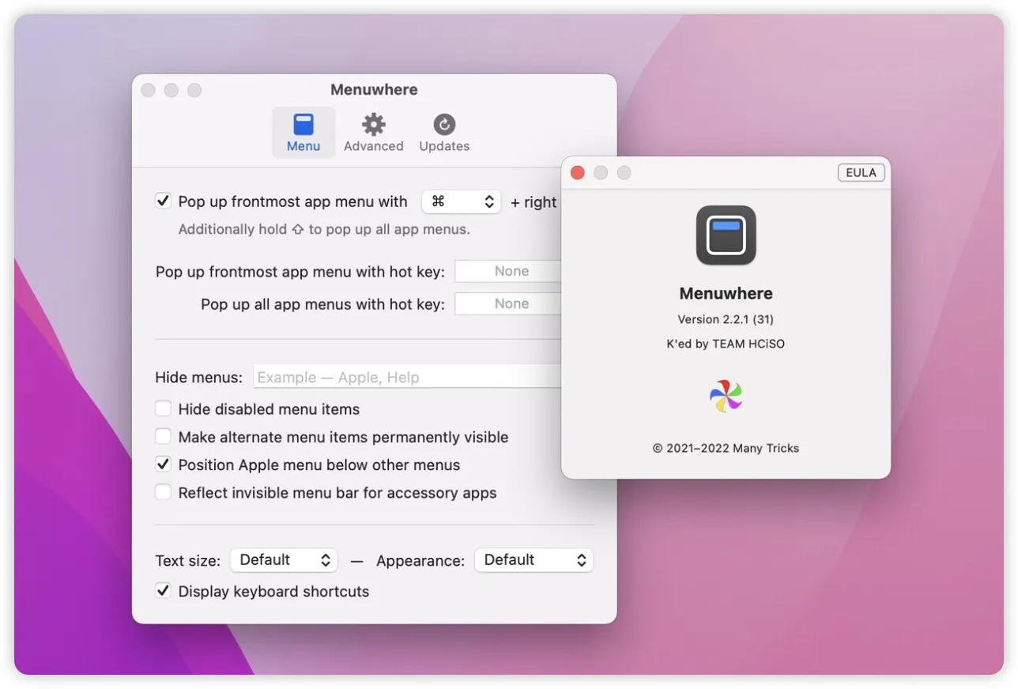
Task: Click the Text size: label
Action: click(188, 561)
